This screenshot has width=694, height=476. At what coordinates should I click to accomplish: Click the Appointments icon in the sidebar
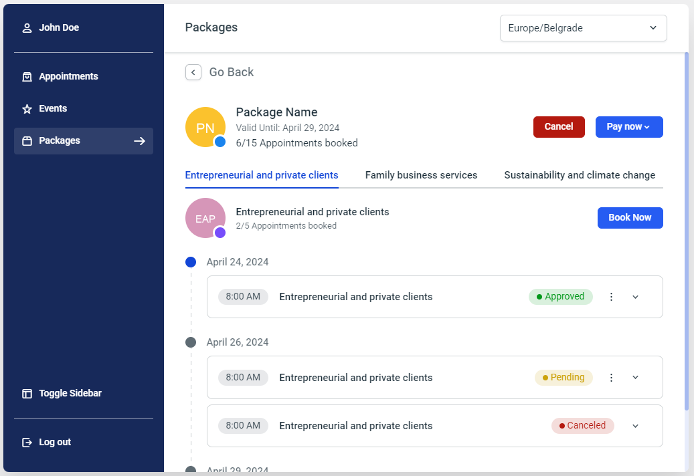point(27,77)
